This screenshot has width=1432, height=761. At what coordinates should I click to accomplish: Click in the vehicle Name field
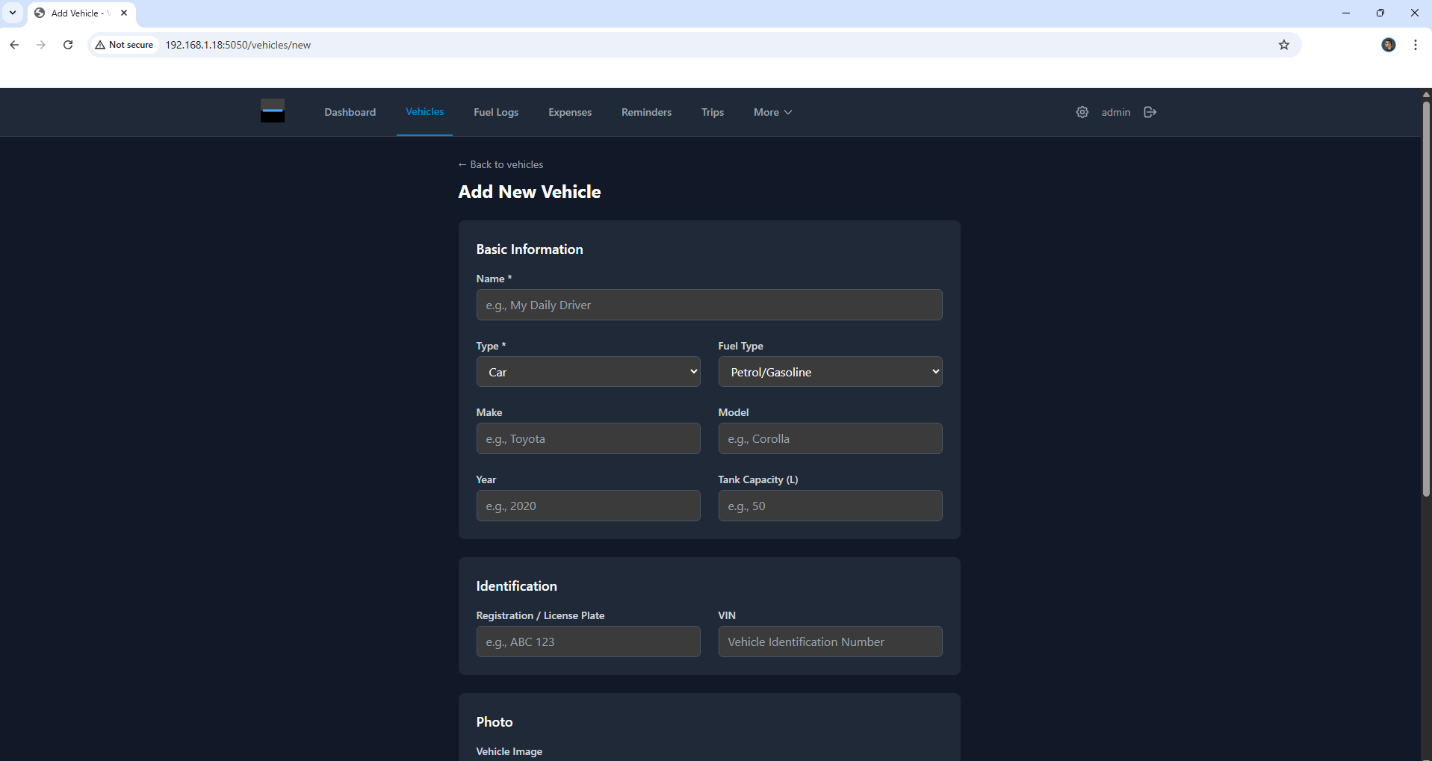click(x=708, y=305)
